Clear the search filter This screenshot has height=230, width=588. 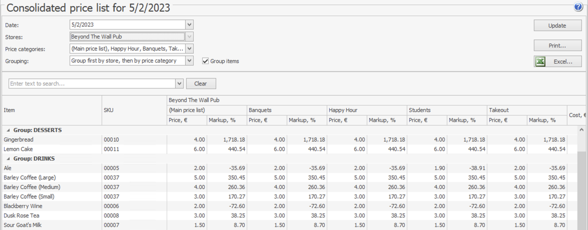pyautogui.click(x=201, y=83)
